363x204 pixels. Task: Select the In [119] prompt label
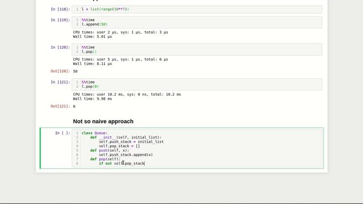[x=60, y=20]
